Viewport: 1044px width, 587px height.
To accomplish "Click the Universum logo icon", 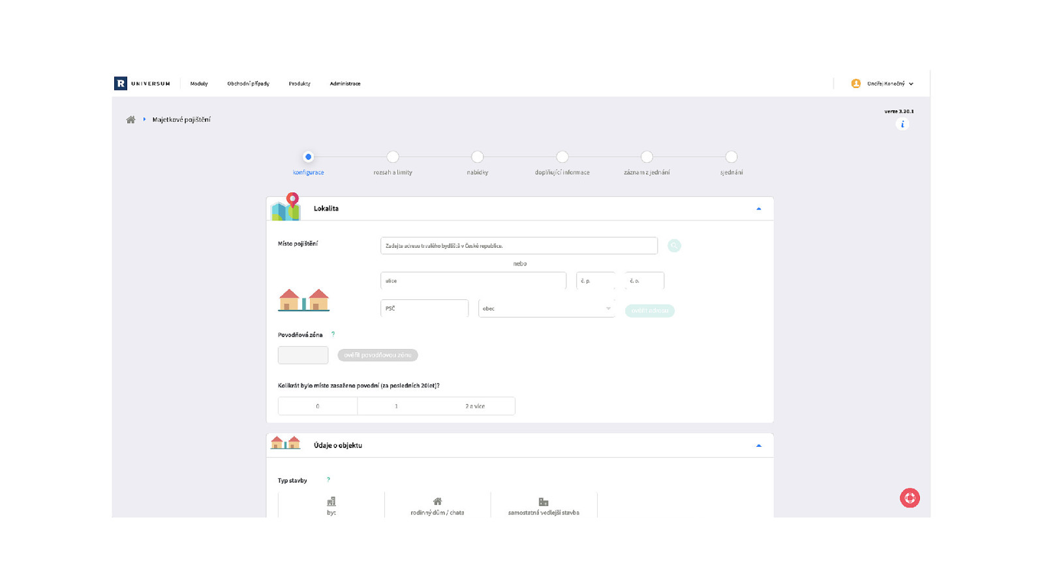I will [121, 83].
